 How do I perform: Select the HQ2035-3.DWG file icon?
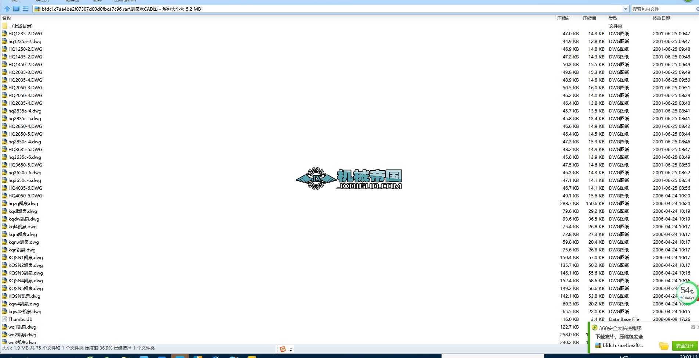(x=5, y=72)
